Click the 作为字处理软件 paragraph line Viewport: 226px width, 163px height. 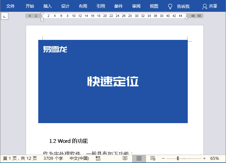click(x=88, y=153)
